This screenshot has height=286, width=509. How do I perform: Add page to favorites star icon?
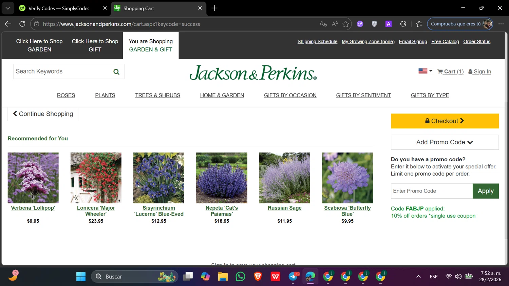pyautogui.click(x=346, y=24)
